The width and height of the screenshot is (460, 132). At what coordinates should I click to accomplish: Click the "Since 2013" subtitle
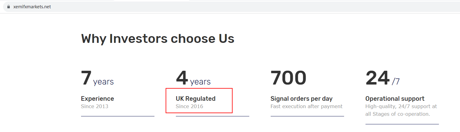pyautogui.click(x=95, y=106)
